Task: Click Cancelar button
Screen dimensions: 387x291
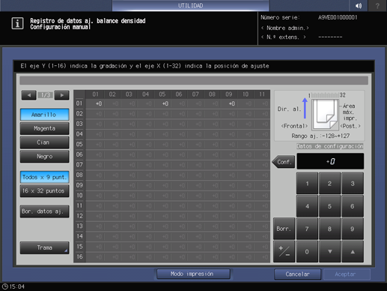Action: point(297,274)
